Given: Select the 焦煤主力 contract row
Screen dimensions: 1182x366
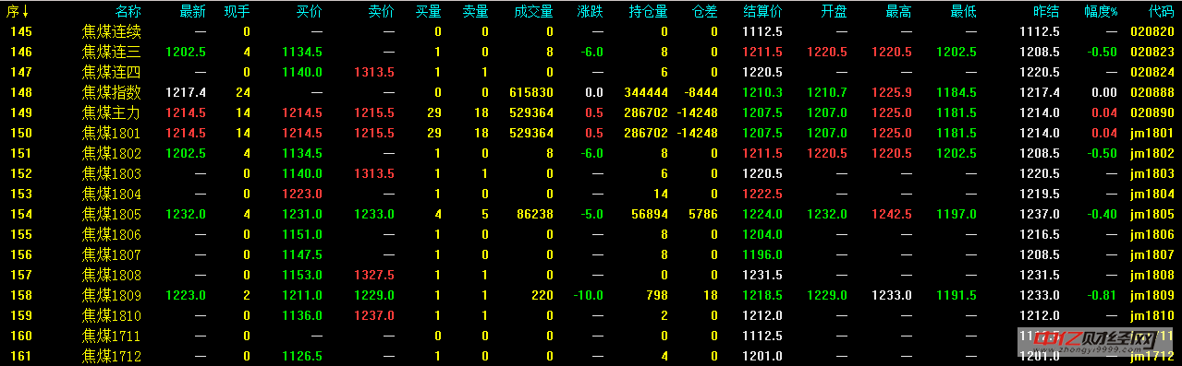Looking at the screenshot, I should [x=591, y=112].
